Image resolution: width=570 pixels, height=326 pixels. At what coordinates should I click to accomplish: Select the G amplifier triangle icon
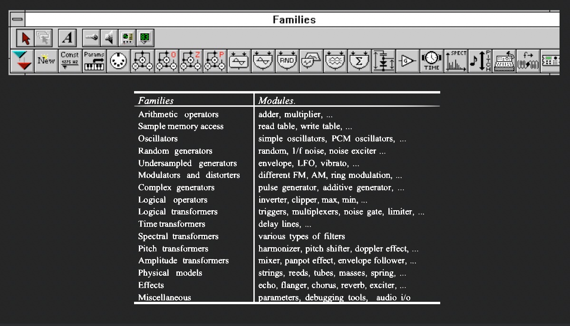[407, 61]
